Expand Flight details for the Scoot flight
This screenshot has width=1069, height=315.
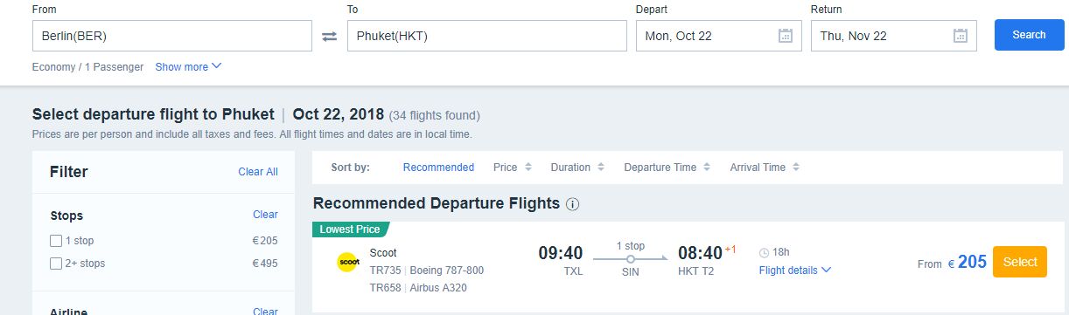794,270
